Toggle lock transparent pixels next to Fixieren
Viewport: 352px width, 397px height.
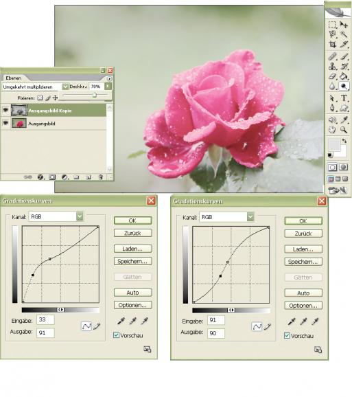(x=40, y=98)
